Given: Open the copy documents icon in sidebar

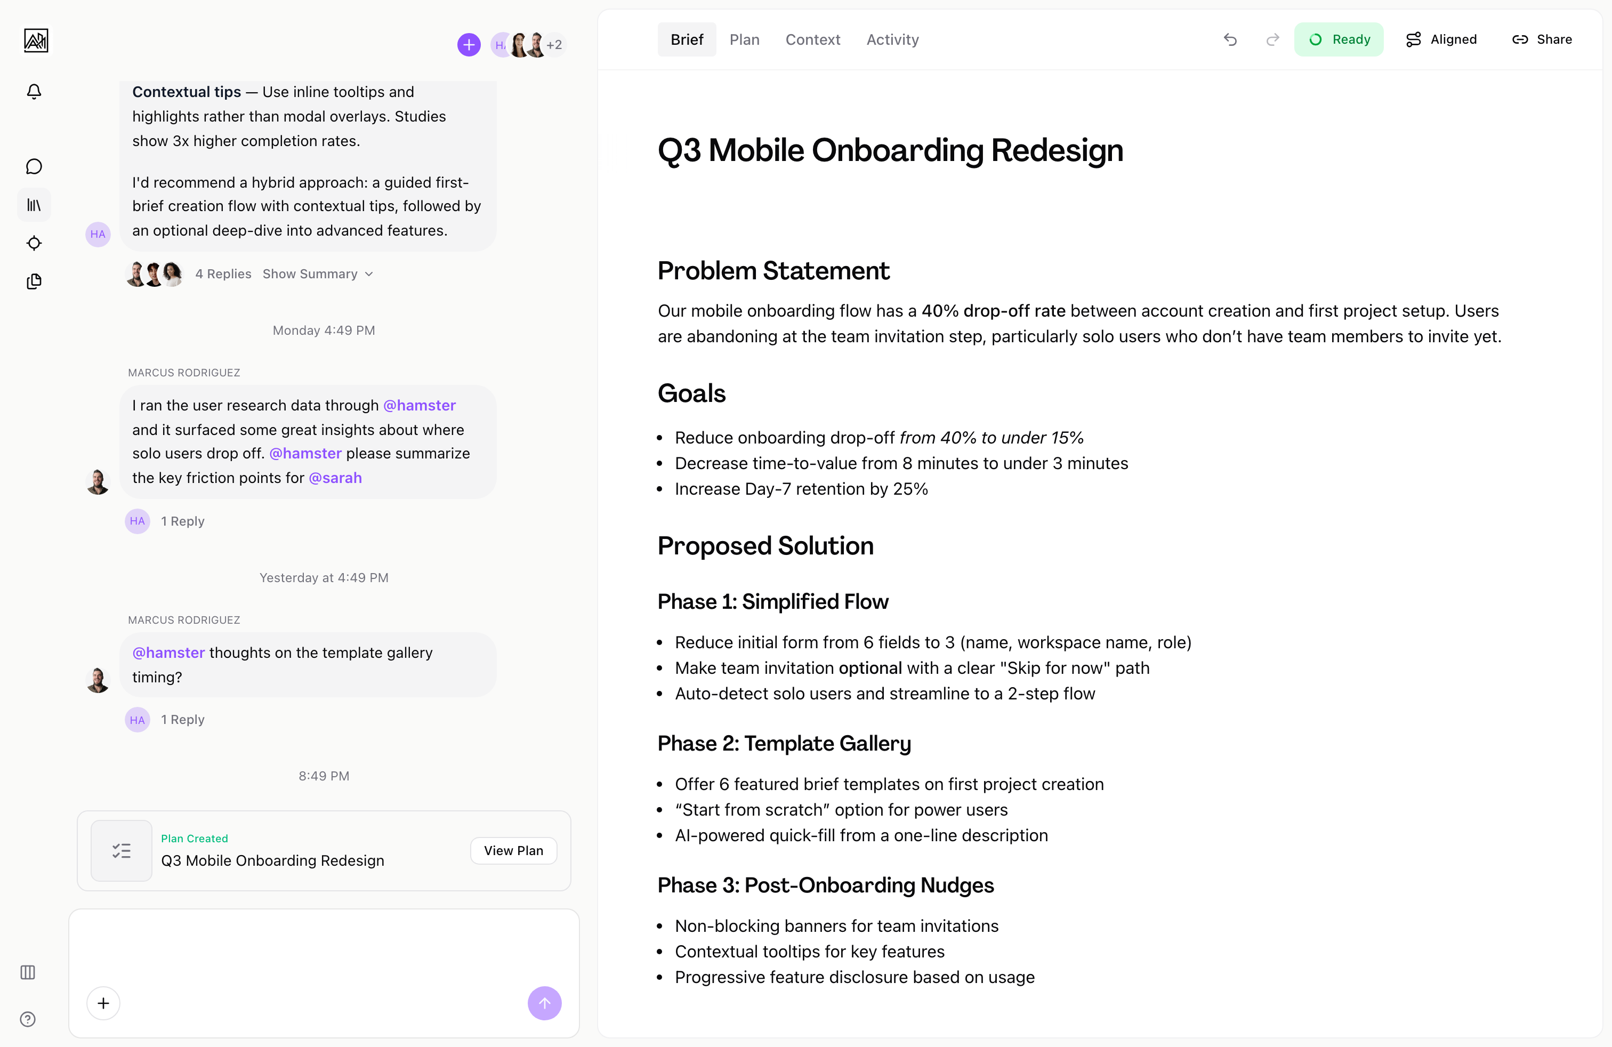Looking at the screenshot, I should [34, 281].
